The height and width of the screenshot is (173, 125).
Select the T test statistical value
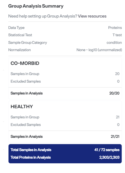pyautogui.click(x=117, y=35)
